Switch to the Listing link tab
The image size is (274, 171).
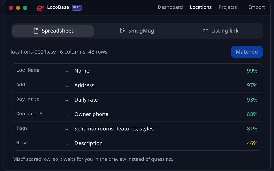[221, 31]
